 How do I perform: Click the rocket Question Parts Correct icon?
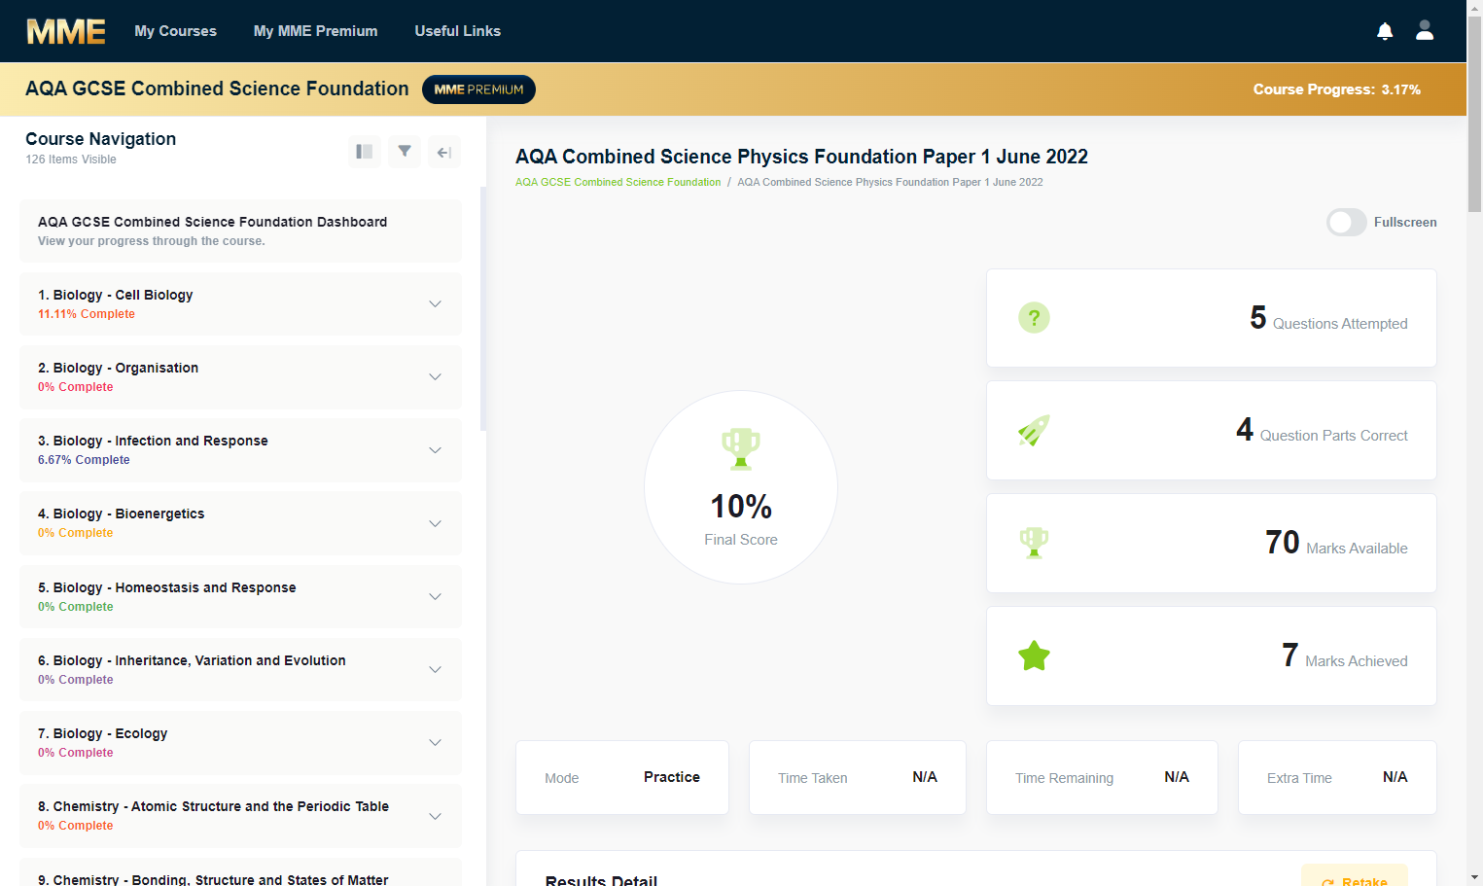pos(1034,430)
